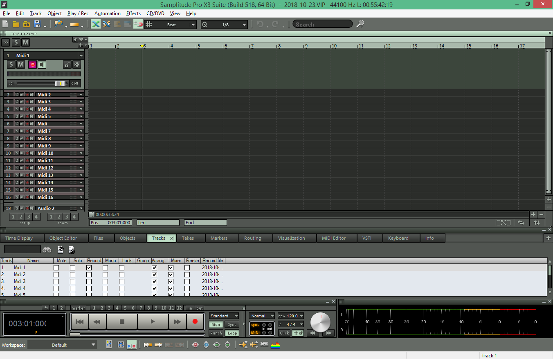Image resolution: width=553 pixels, height=359 pixels.
Task: Click the search binoculars icon in Tracks panel
Action: pos(47,250)
